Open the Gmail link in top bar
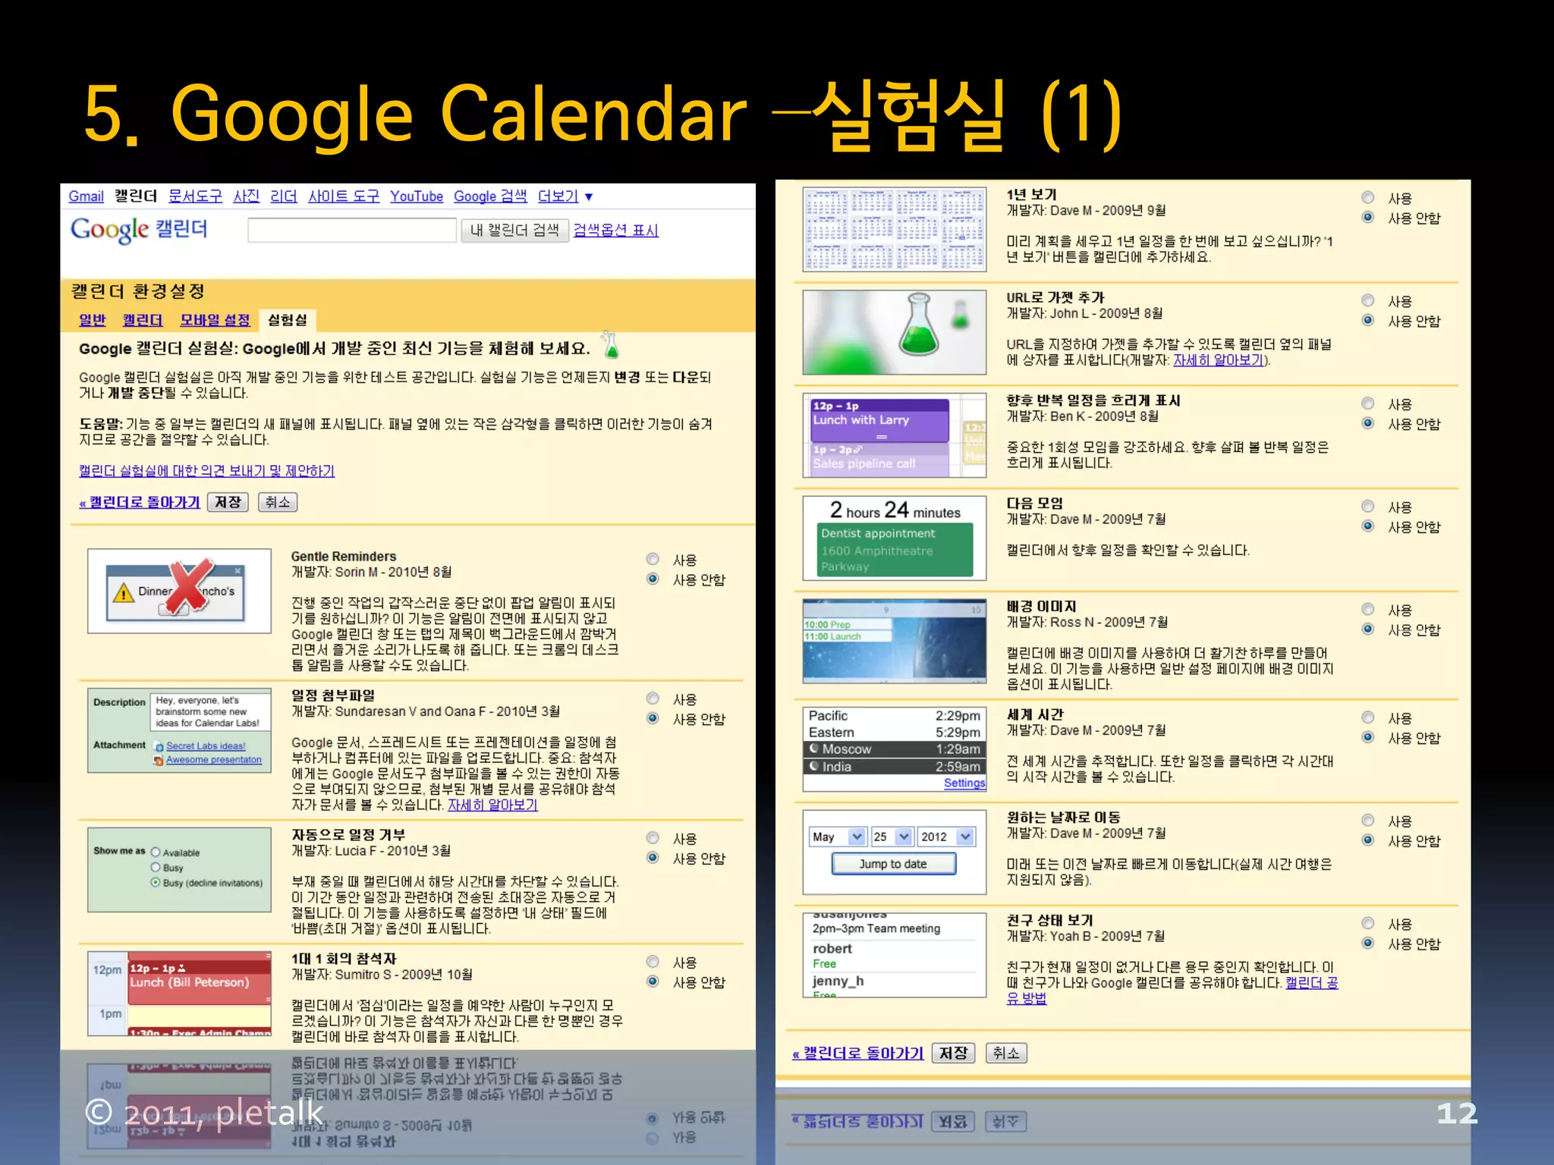This screenshot has width=1554, height=1165. click(x=86, y=196)
